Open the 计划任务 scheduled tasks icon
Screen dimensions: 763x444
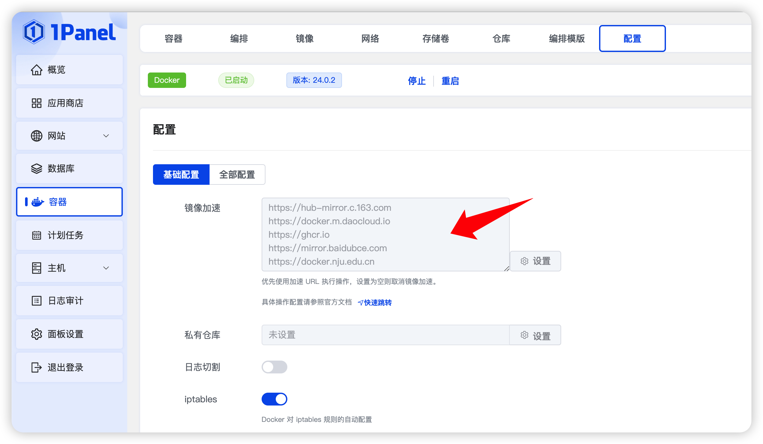tap(36, 235)
